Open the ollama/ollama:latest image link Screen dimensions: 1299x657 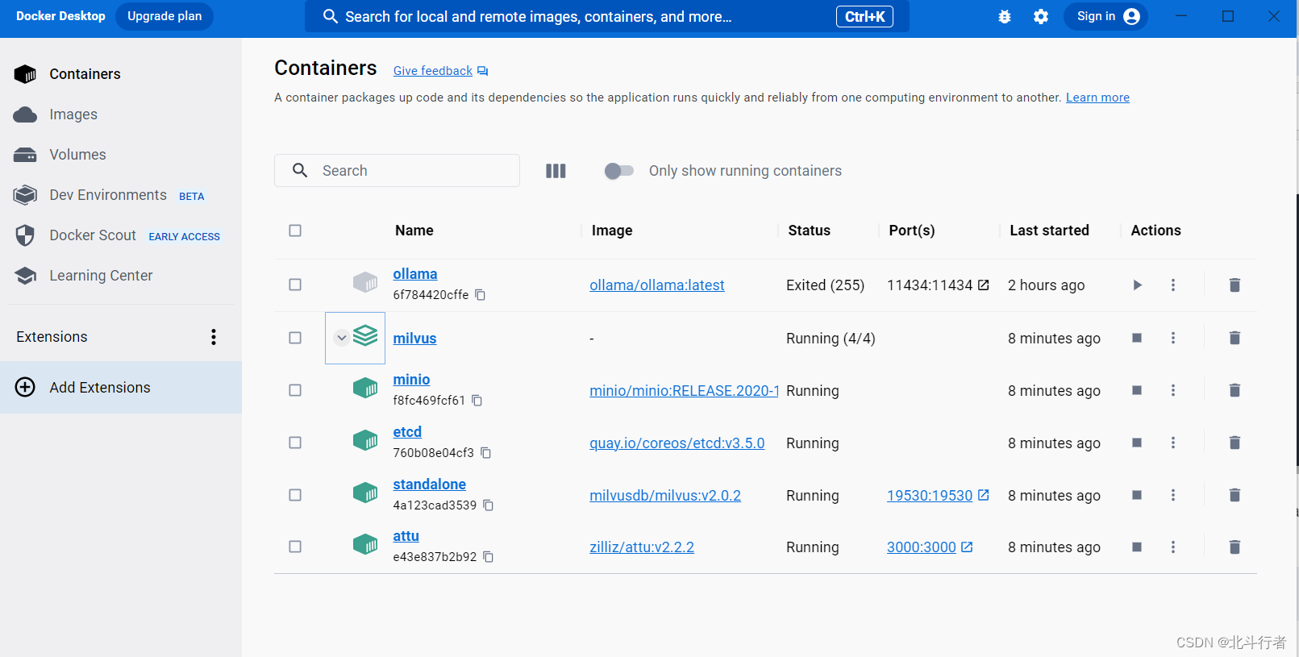[657, 285]
